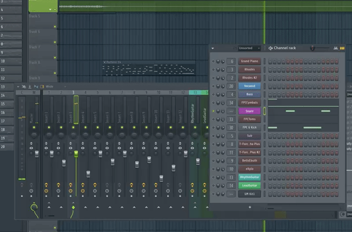Click the orange clock icon of Insert 3
Image resolution: width=352 pixels, height=232 pixels.
point(70,191)
